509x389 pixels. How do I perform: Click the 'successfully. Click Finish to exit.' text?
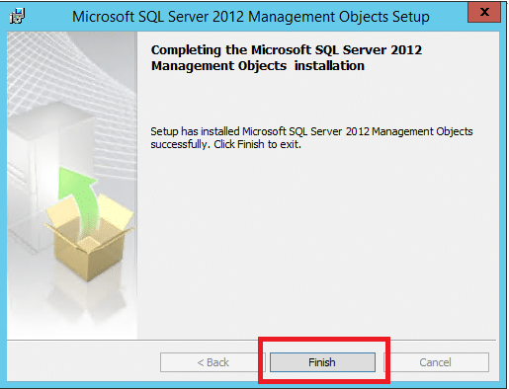(x=226, y=144)
